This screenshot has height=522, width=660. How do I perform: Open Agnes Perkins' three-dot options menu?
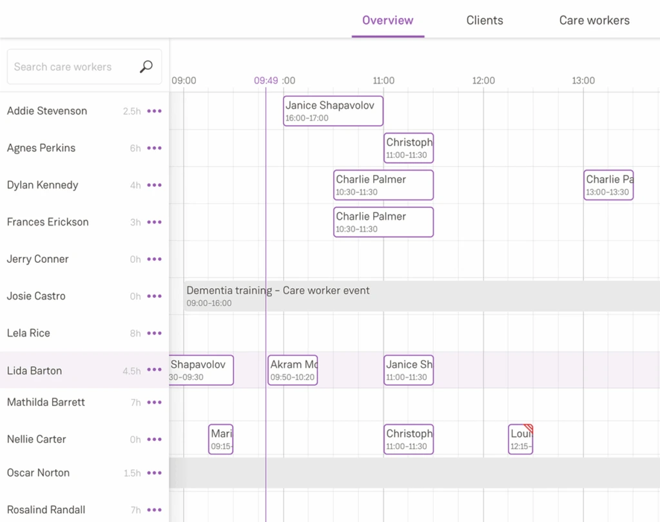(154, 148)
